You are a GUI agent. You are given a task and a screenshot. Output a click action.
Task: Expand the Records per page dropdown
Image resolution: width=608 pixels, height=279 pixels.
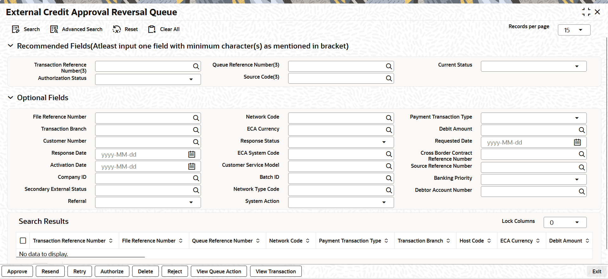[x=580, y=30]
